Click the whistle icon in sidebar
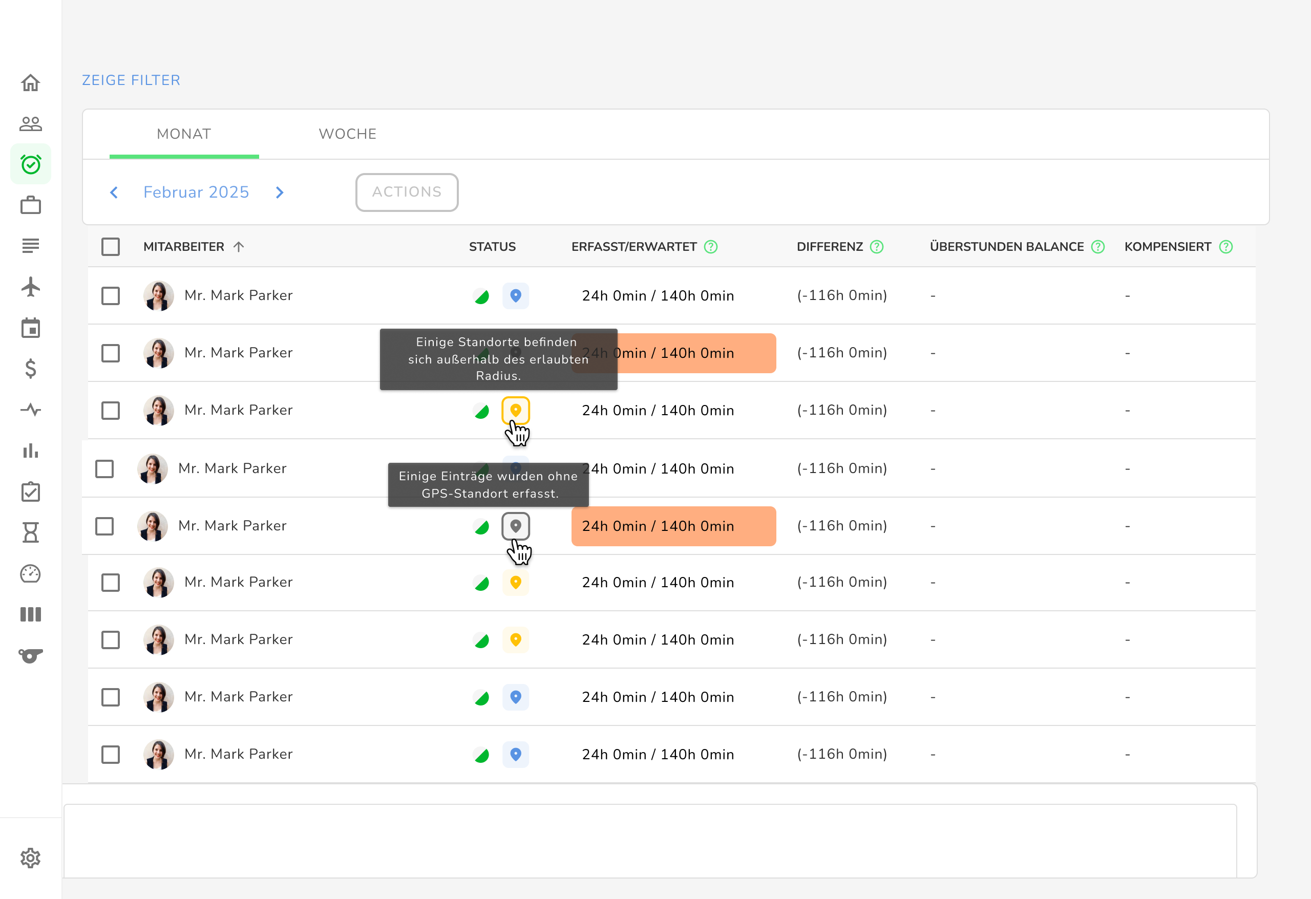The image size is (1311, 899). pos(30,655)
